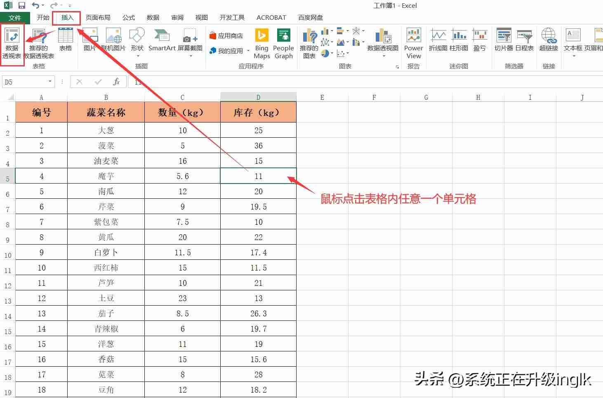Click the 日程表 timeline button
The image size is (603, 398).
[x=524, y=40]
